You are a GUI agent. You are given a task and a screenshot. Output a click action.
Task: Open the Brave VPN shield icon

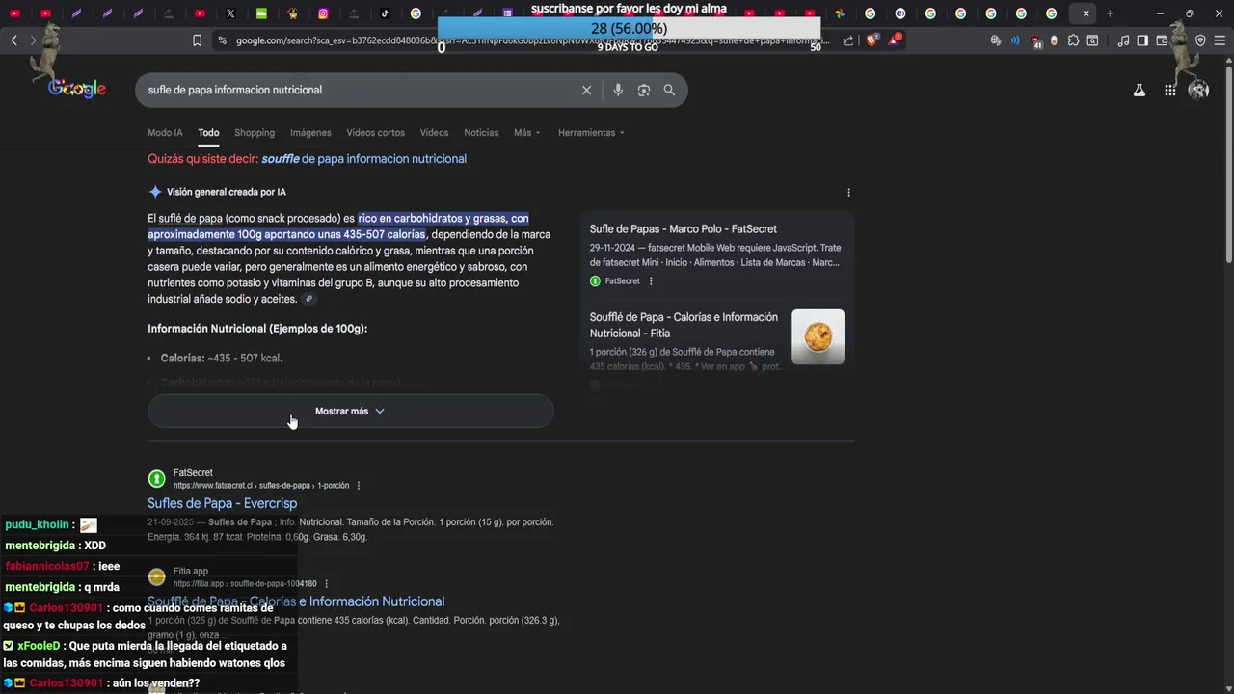[x=1200, y=40]
